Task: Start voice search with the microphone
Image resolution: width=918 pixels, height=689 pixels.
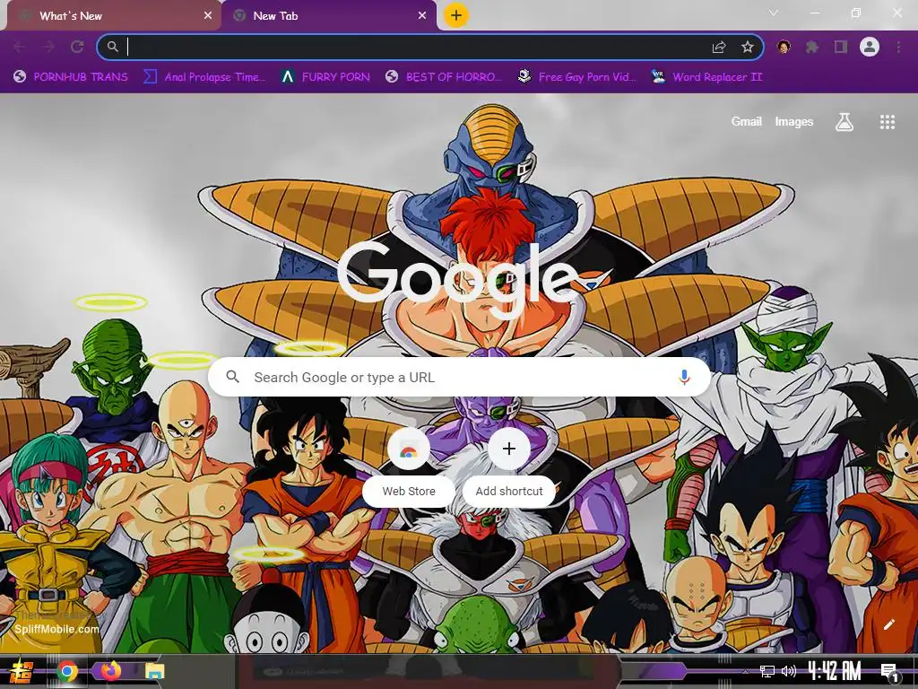Action: click(x=684, y=378)
